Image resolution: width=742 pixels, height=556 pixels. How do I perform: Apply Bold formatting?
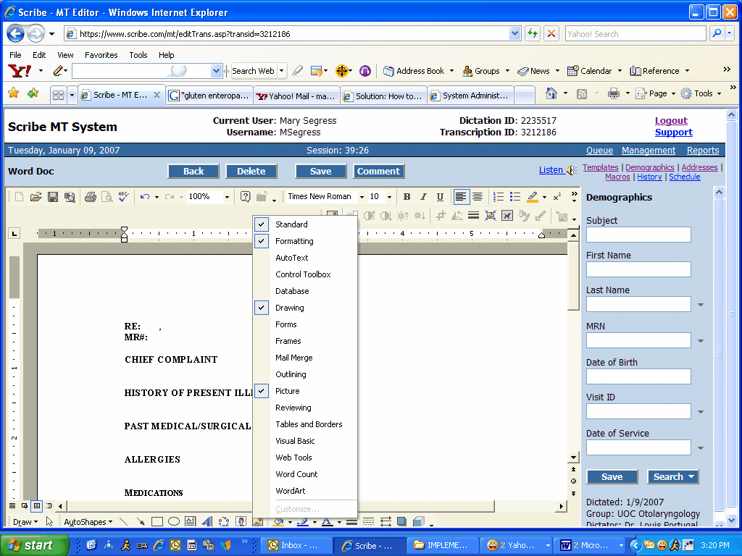pyautogui.click(x=407, y=197)
